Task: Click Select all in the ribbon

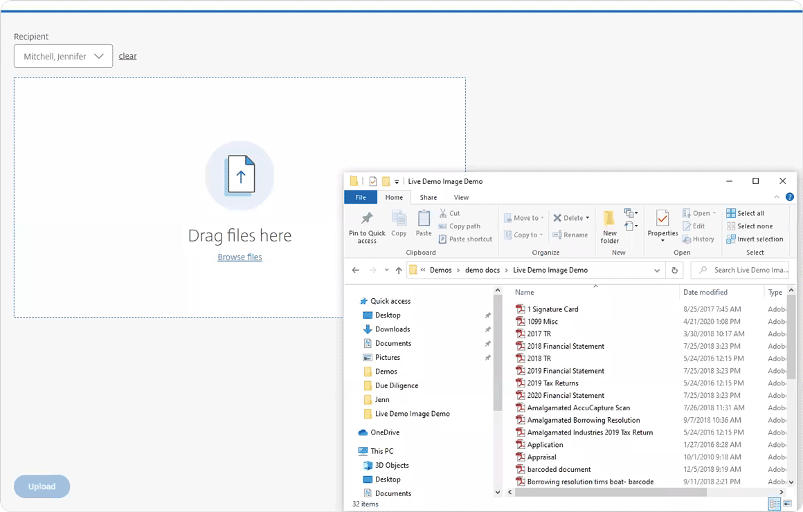Action: click(x=746, y=213)
